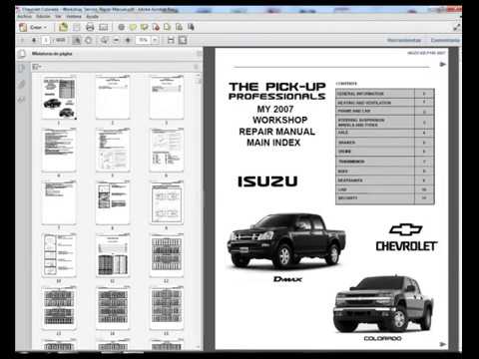
Task: Go to the next page arrow
Action: pos(34,40)
